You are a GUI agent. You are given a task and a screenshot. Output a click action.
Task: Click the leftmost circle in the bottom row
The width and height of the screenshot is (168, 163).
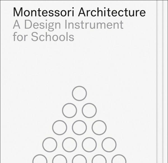39,160
